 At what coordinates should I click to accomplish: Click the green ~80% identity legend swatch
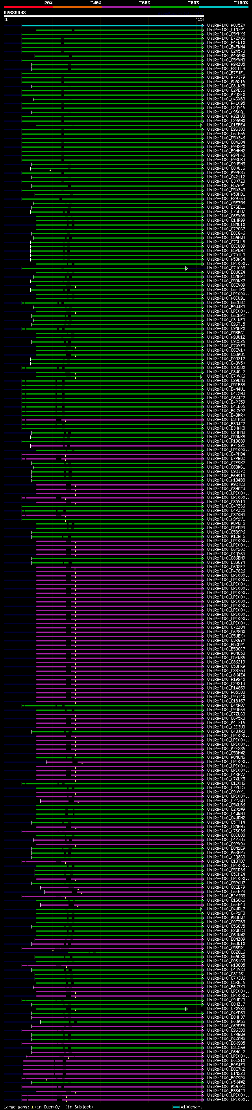pyautogui.click(x=175, y=7)
